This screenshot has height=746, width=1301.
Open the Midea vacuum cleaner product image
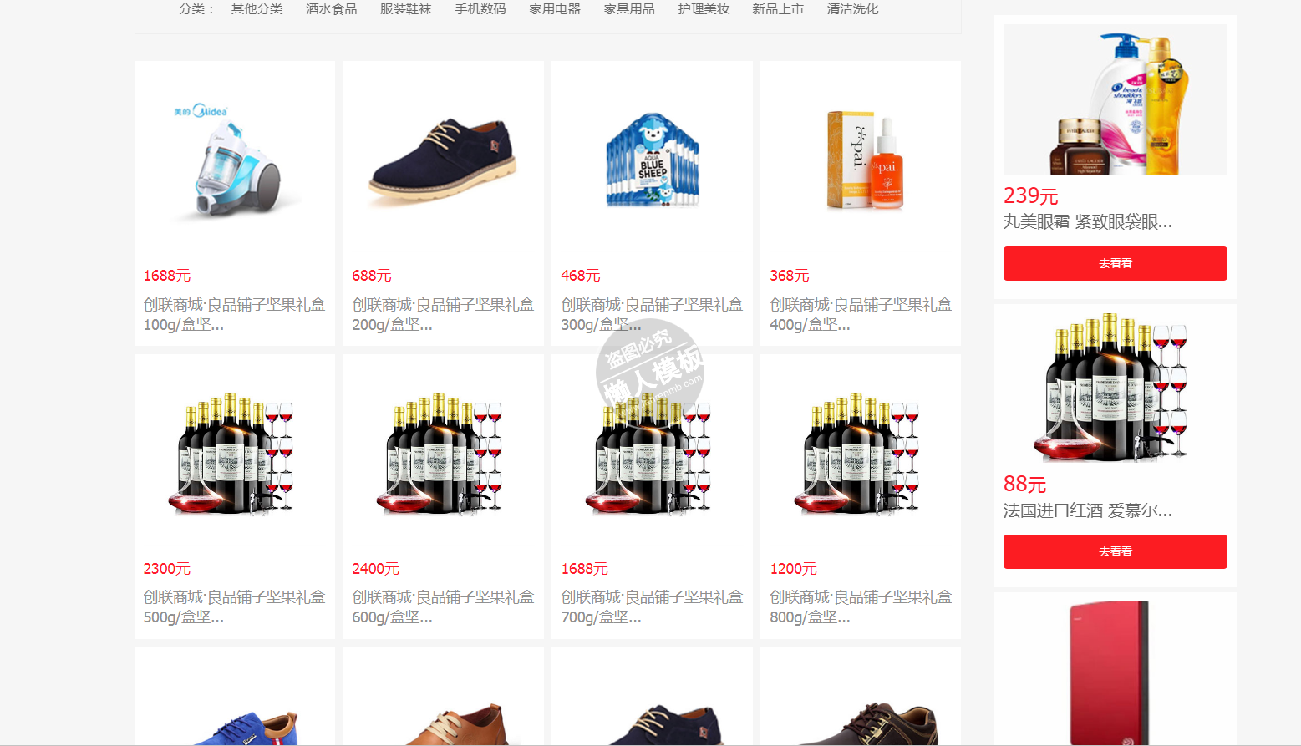coord(234,161)
